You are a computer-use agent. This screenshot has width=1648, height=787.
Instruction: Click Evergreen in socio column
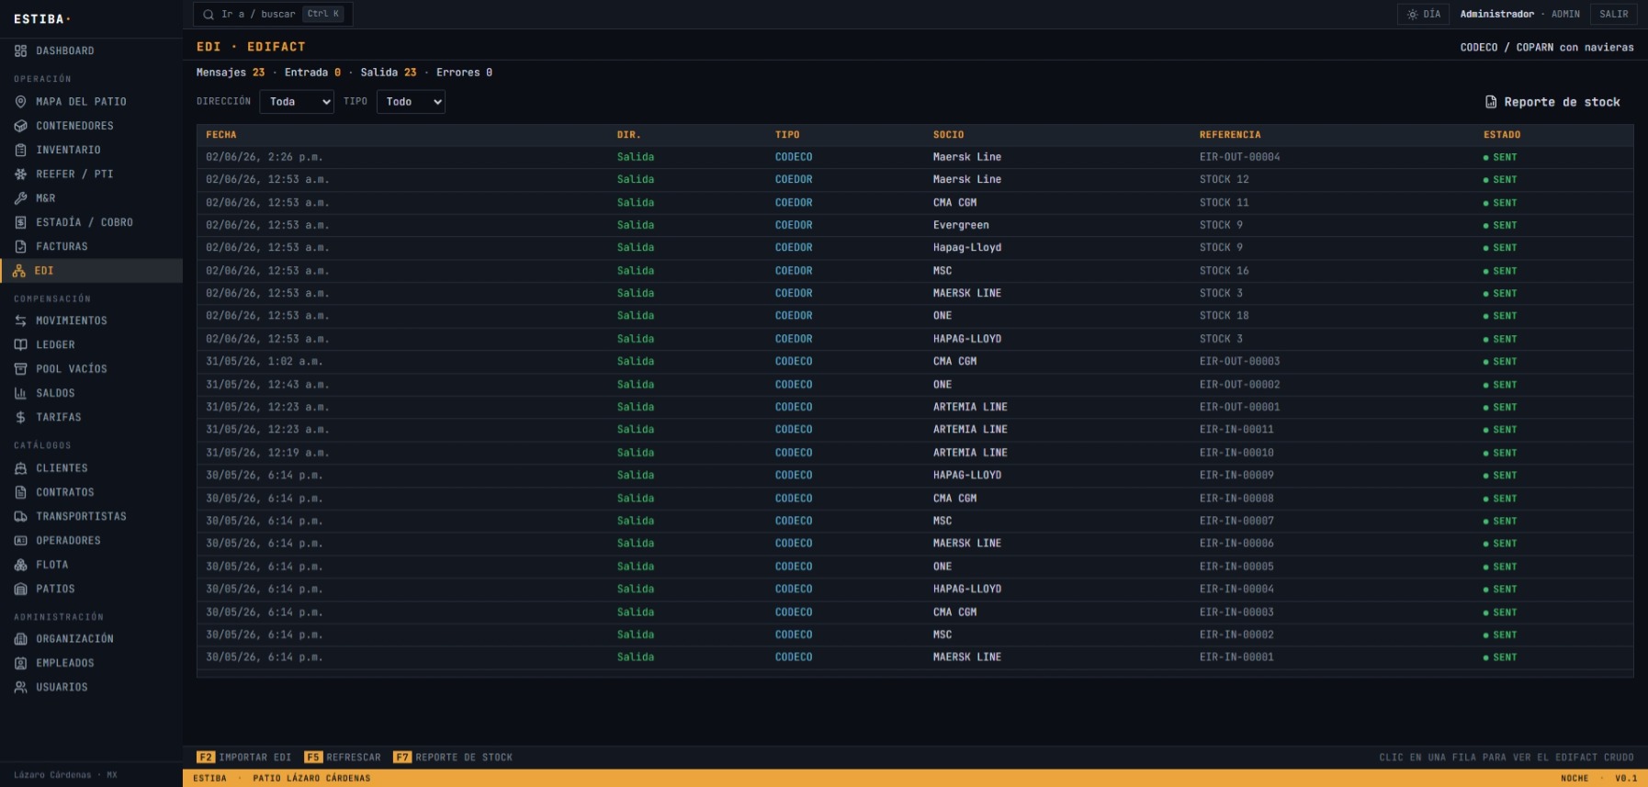(x=961, y=225)
